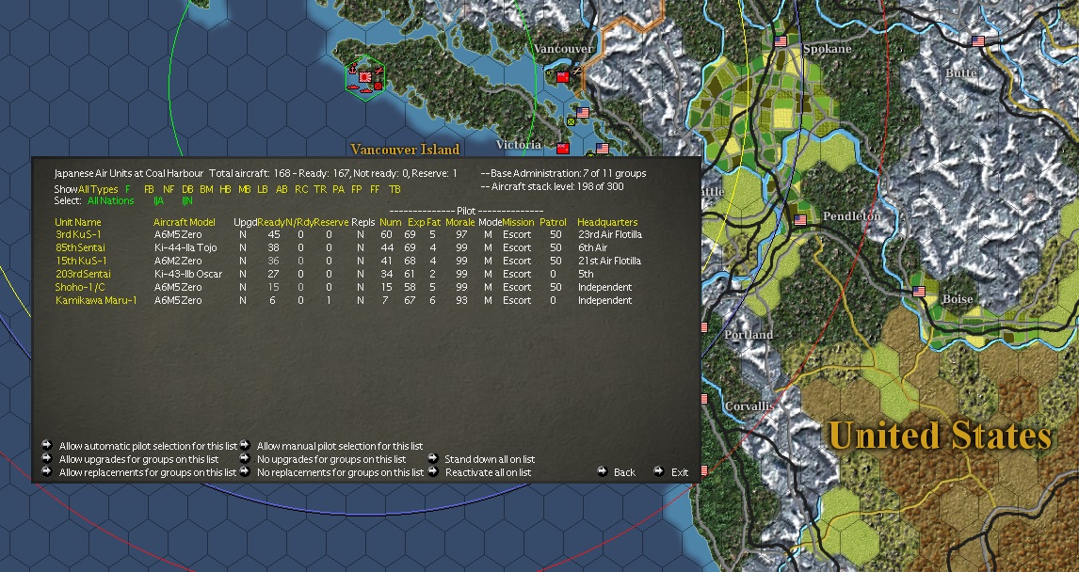Click the airplane airfield icon in Coal Harbour hex

(378, 70)
